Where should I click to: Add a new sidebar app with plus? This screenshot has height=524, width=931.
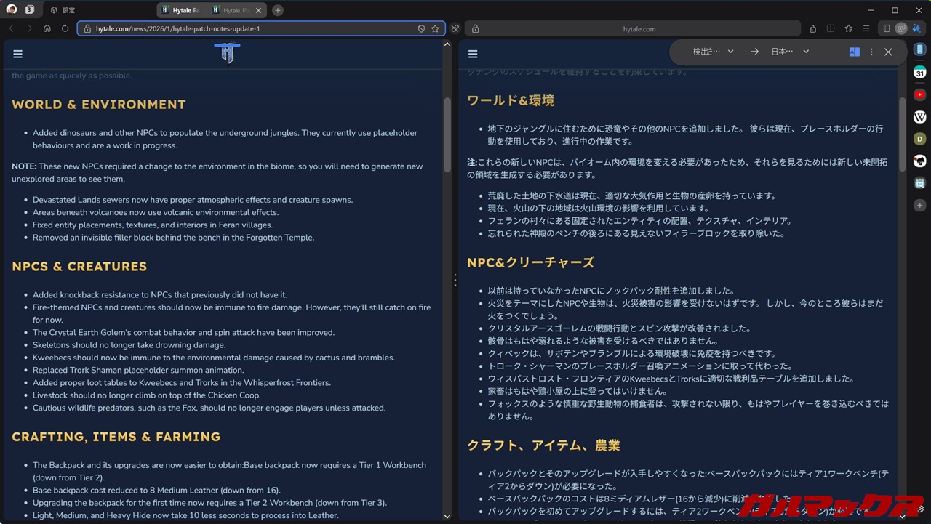[920, 206]
